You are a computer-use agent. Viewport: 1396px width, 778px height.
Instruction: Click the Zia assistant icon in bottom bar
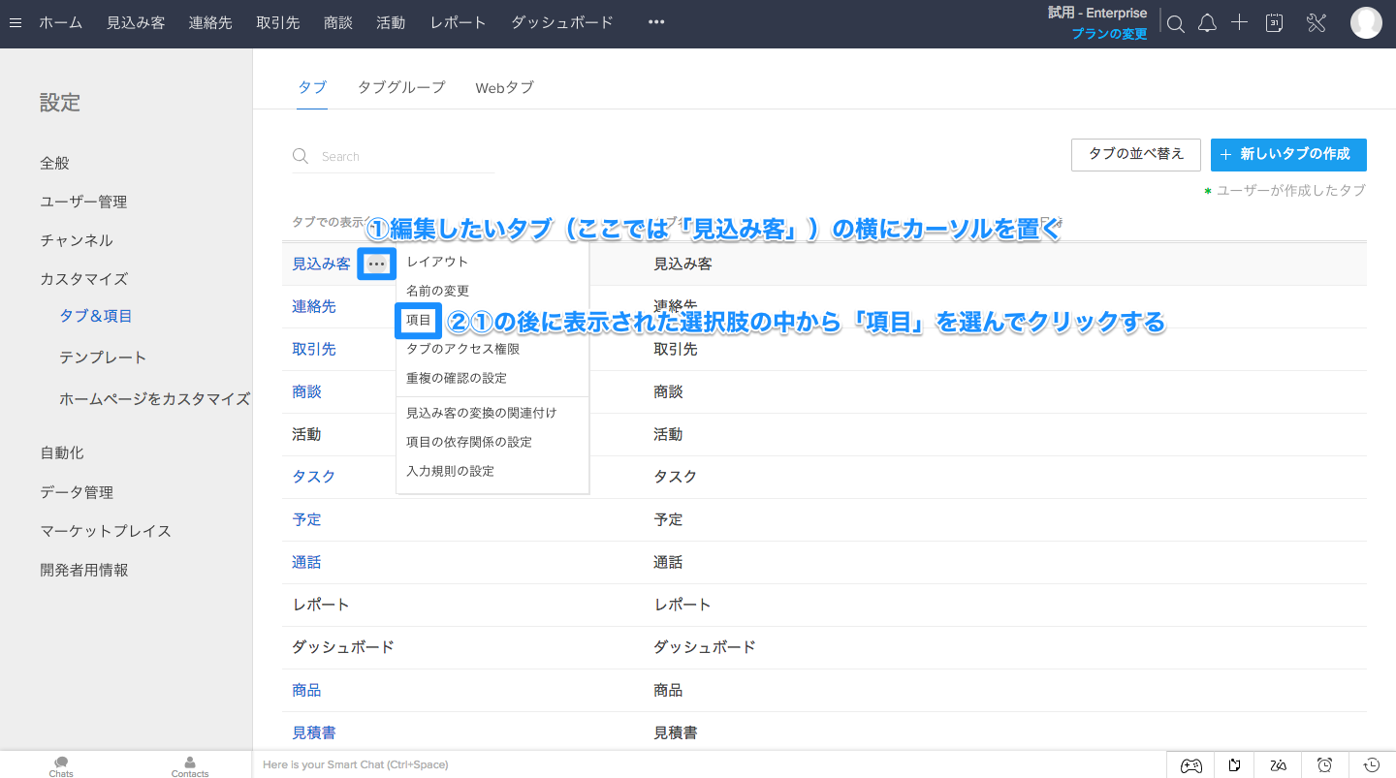(1279, 765)
